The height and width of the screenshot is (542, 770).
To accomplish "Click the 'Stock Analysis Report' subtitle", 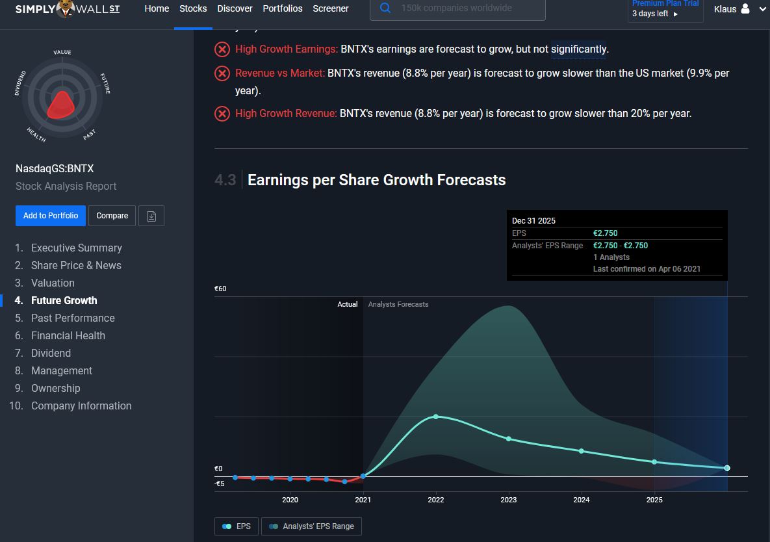I will (x=66, y=187).
